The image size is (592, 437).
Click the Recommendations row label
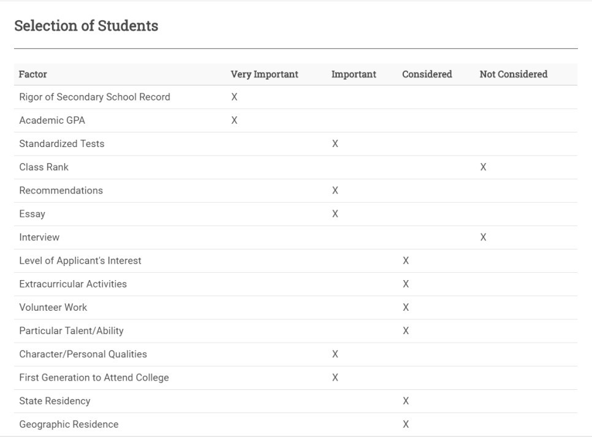tap(61, 191)
